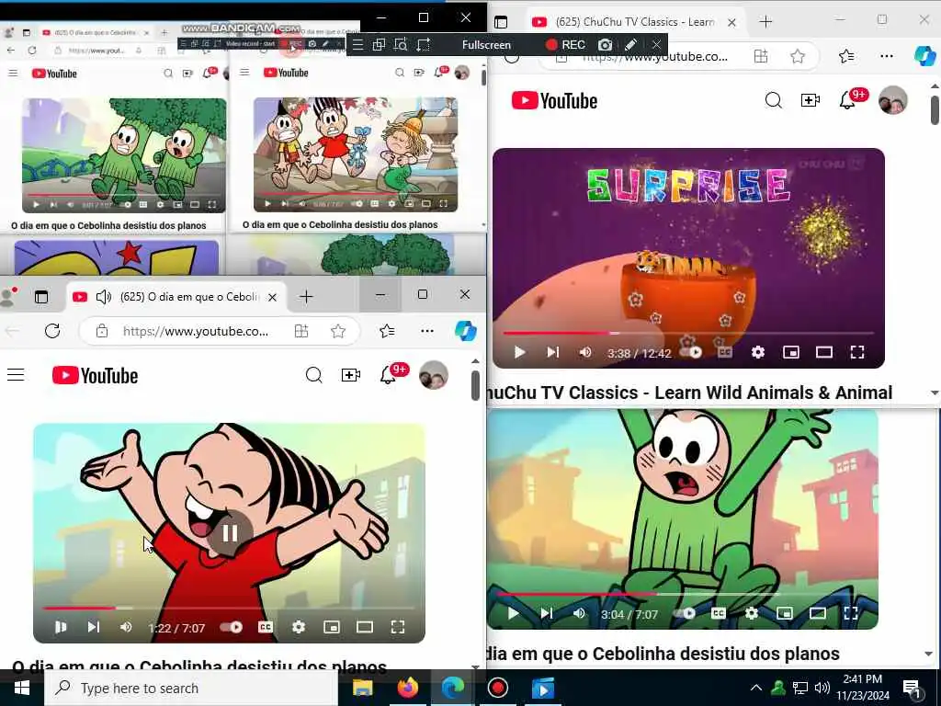Image resolution: width=941 pixels, height=706 pixels.
Task: Mute volume in the 3:04 / 7:07 player
Action: pyautogui.click(x=579, y=613)
